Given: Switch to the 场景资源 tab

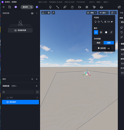Looking at the screenshot, I should click(6, 86).
